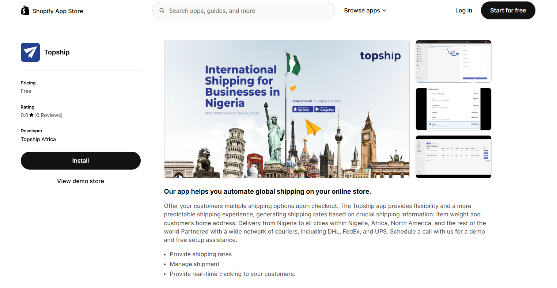This screenshot has width=557, height=288.
Task: Click the Google Play badge
Action: pos(325,109)
